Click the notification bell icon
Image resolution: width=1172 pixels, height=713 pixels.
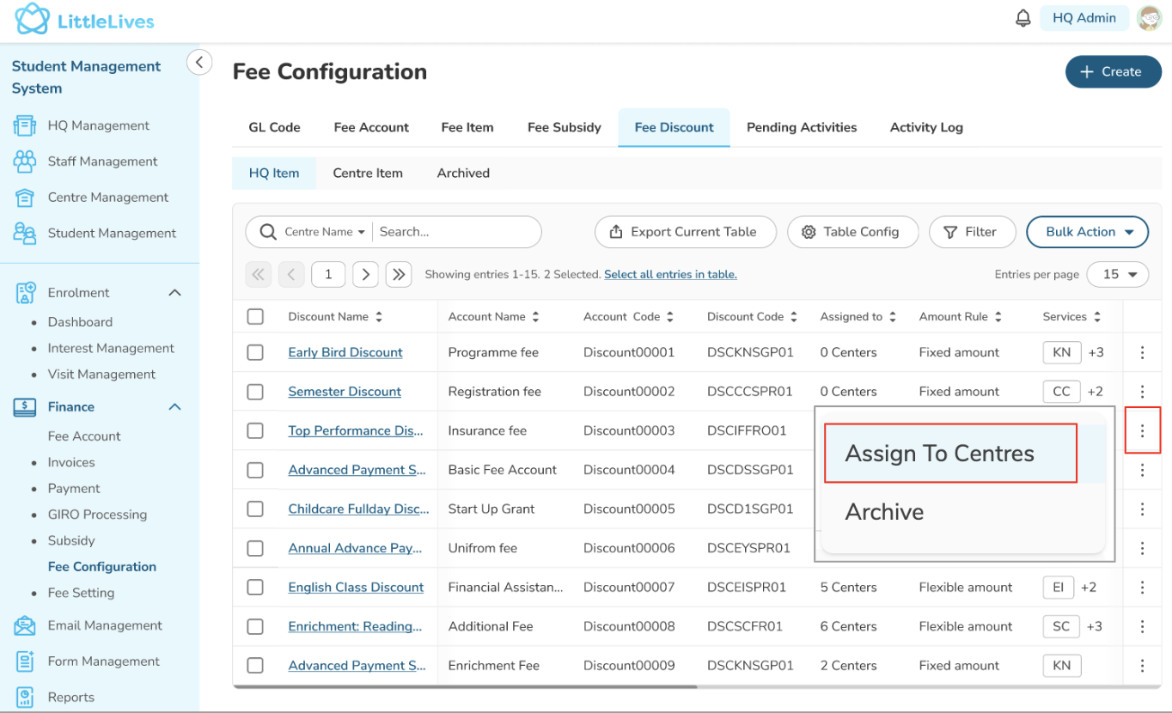click(1022, 18)
